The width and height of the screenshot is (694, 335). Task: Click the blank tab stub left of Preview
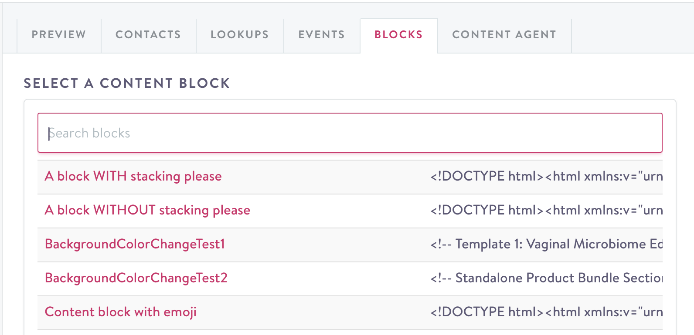coord(10,35)
